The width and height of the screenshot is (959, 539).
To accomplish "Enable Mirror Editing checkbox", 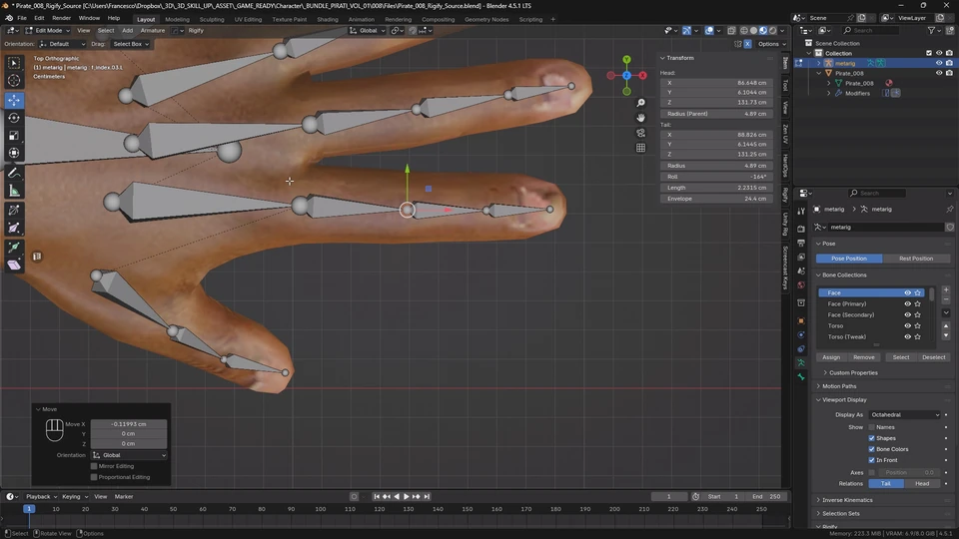I will click(x=94, y=466).
